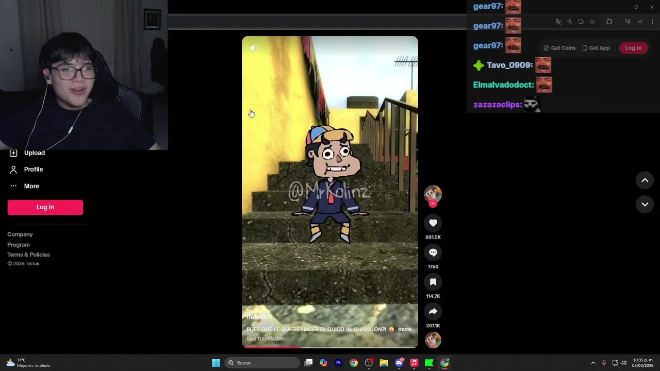This screenshot has width=660, height=371.
Task: Open the volume tray icon
Action: click(623, 363)
